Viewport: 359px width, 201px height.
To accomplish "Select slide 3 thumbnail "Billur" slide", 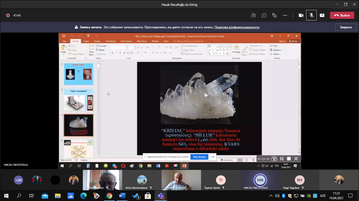I will 79,100.
